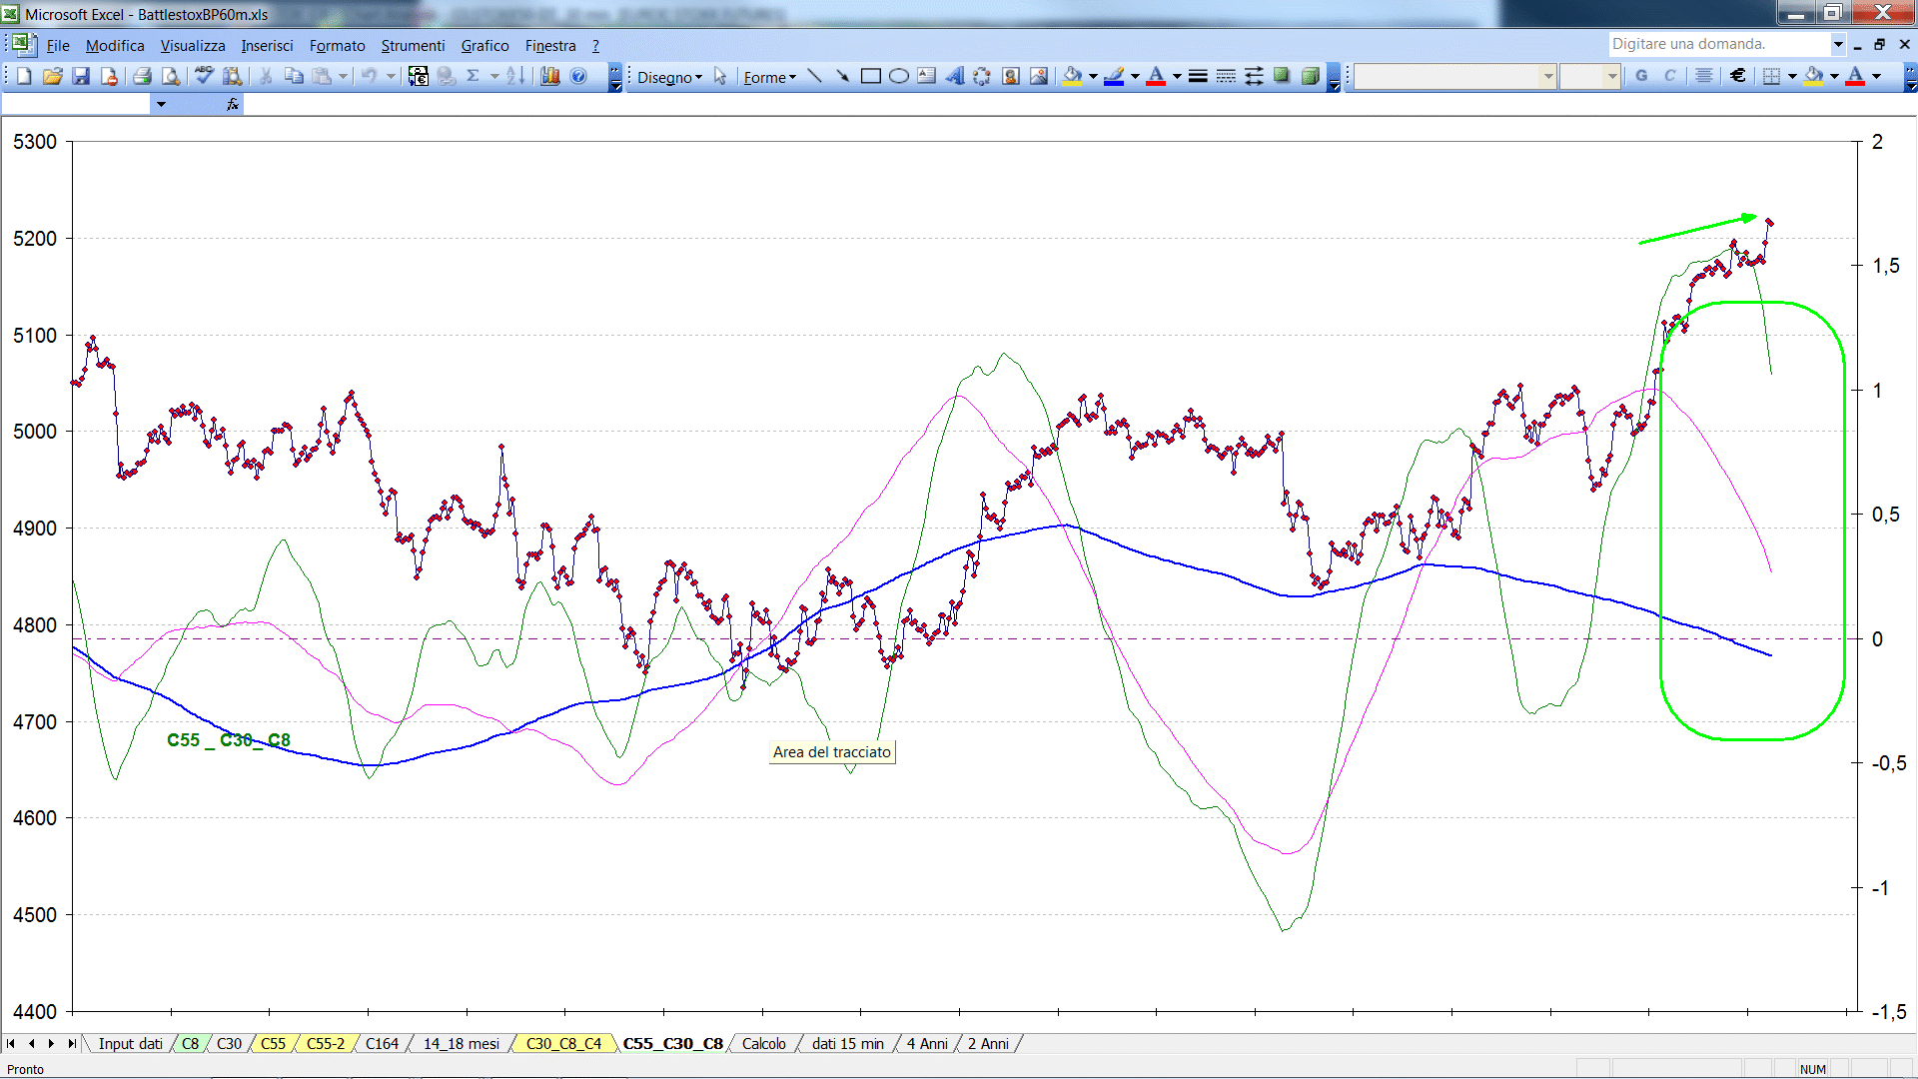Open the font size combo box
Viewport: 1918px width, 1079px height.
click(1589, 76)
